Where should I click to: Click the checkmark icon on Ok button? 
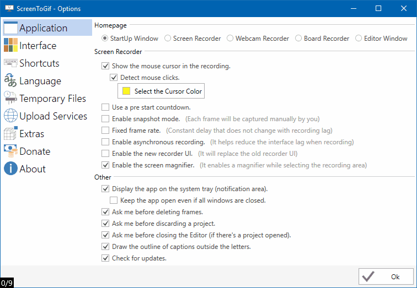(x=368, y=276)
